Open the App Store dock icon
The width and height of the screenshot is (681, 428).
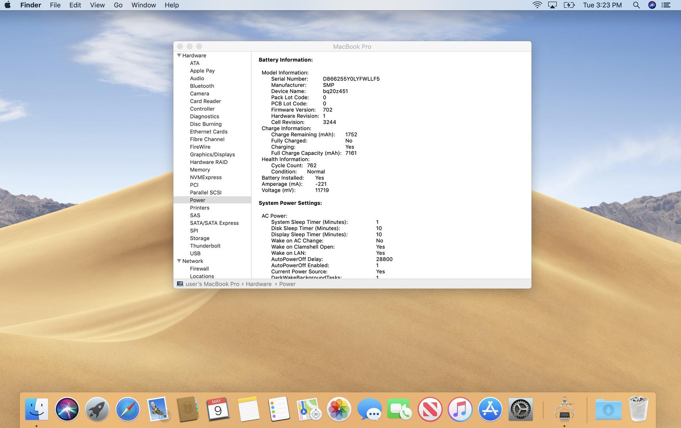490,409
